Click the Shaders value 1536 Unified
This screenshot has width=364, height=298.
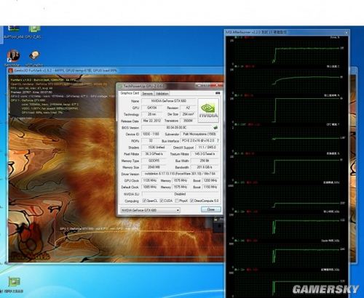pyautogui.click(x=157, y=148)
